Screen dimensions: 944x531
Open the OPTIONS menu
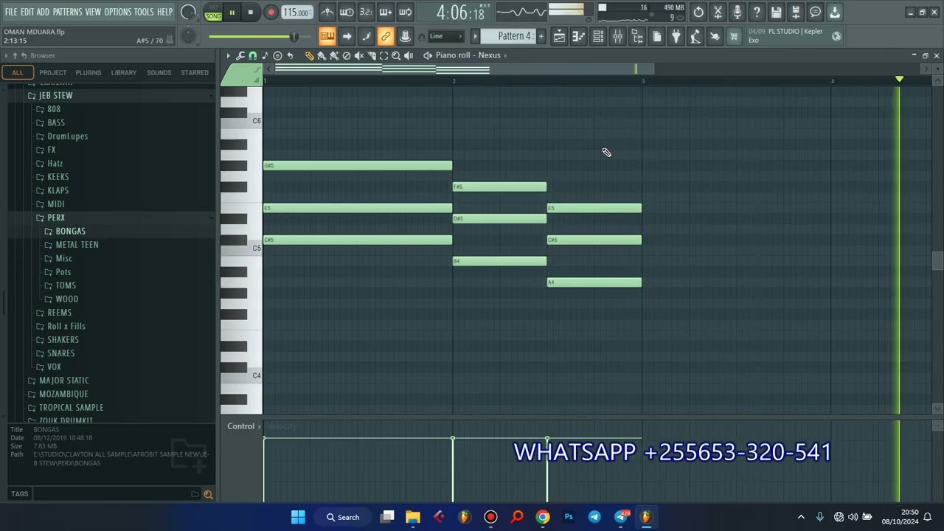117,12
